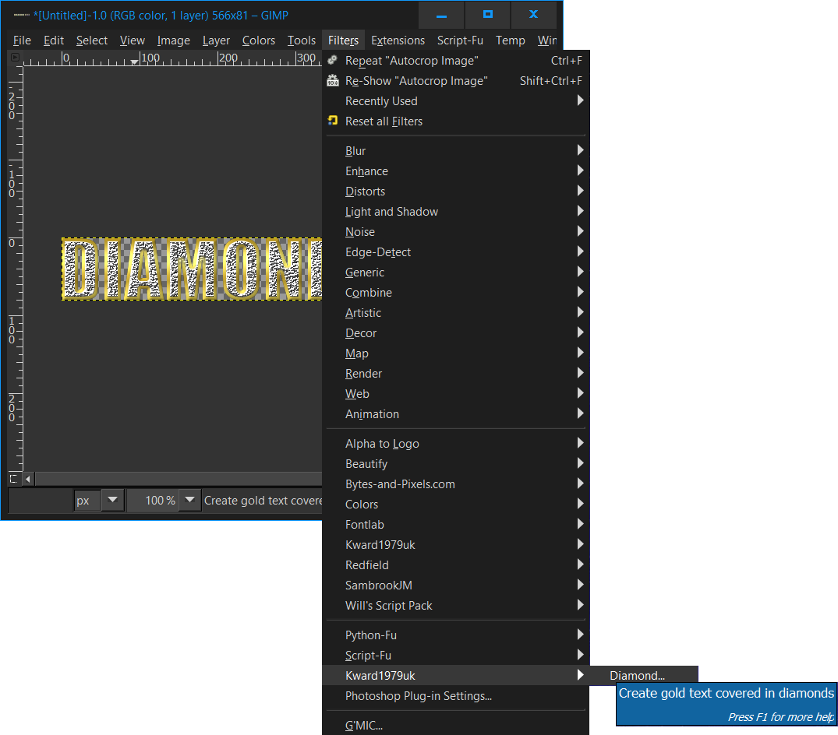
Task: Expand the Recently Used submenu
Action: point(455,101)
